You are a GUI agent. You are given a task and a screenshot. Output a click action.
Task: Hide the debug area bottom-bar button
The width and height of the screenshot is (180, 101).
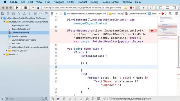tap(52, 99)
